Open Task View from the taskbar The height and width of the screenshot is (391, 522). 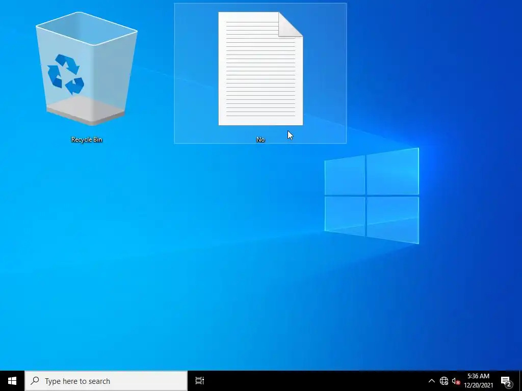(200, 381)
